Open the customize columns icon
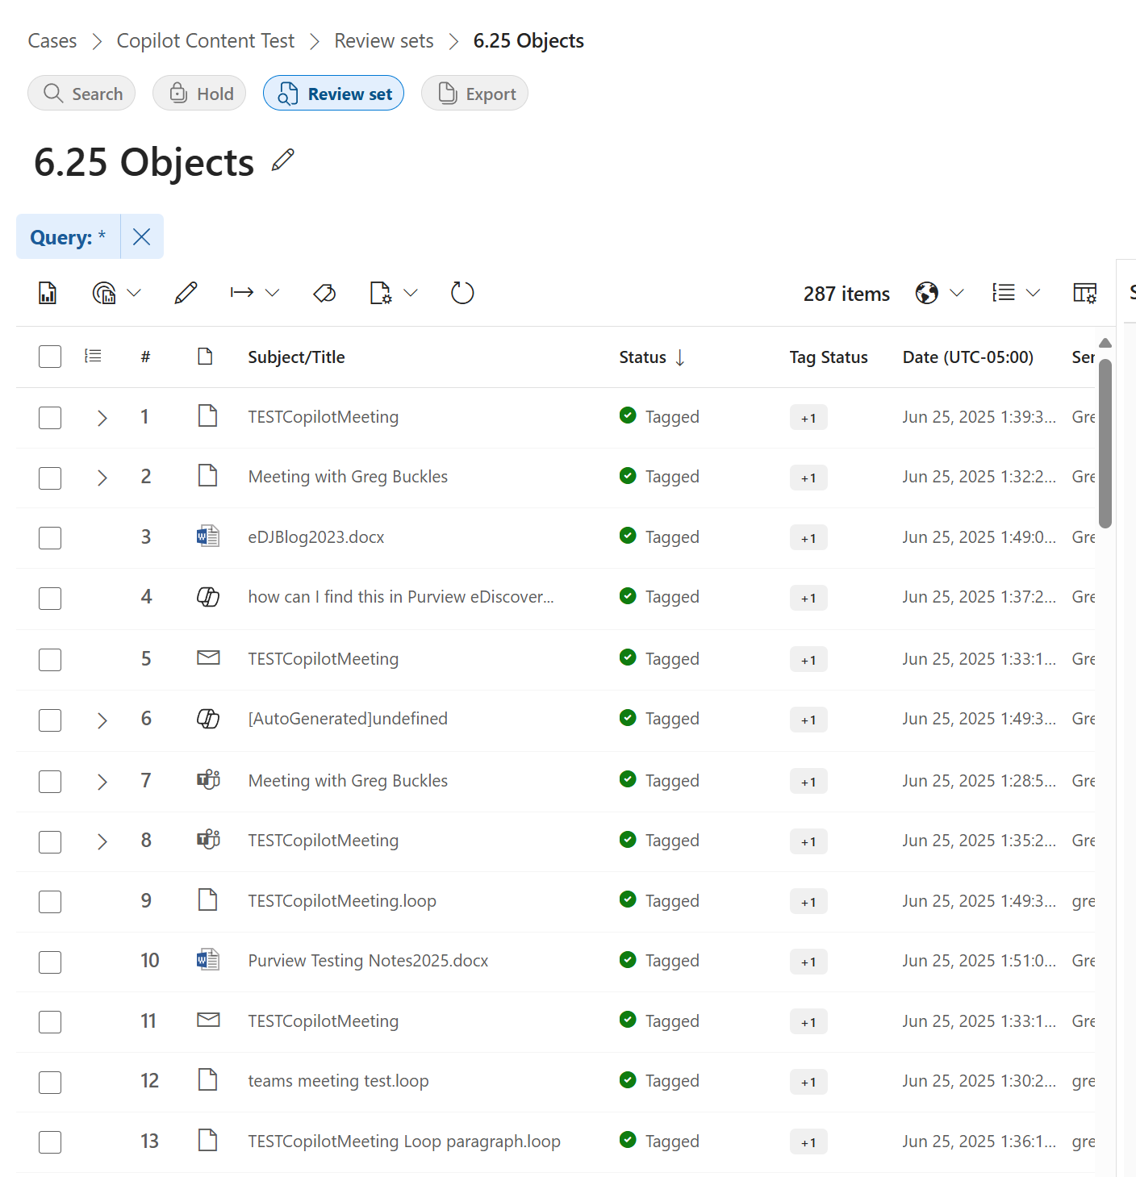The height and width of the screenshot is (1177, 1136). pyautogui.click(x=1085, y=293)
